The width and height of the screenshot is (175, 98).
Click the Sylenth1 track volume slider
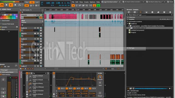click(31, 17)
